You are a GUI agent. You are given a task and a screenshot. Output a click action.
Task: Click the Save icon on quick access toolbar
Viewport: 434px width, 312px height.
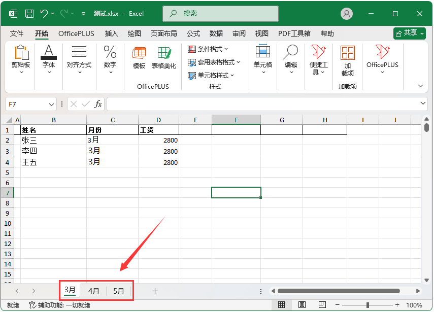coord(29,13)
